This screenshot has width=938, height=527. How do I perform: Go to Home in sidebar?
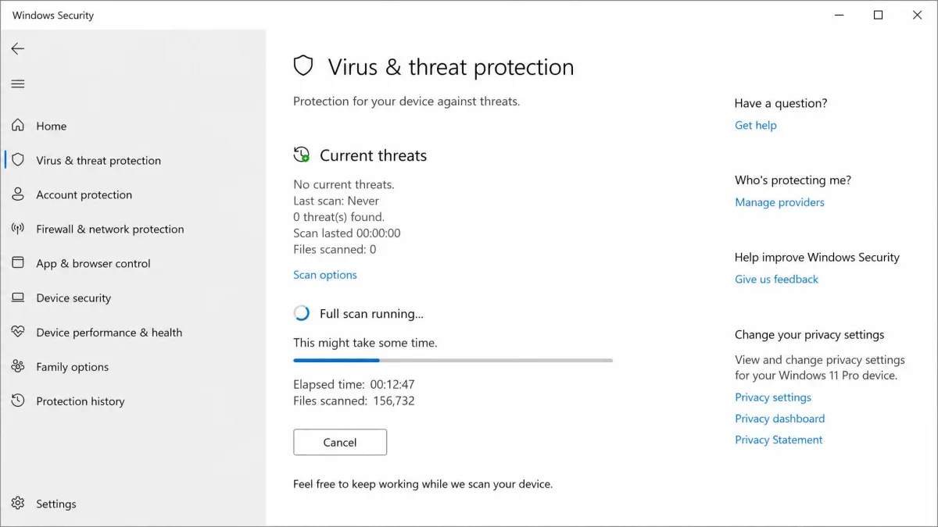pyautogui.click(x=52, y=126)
